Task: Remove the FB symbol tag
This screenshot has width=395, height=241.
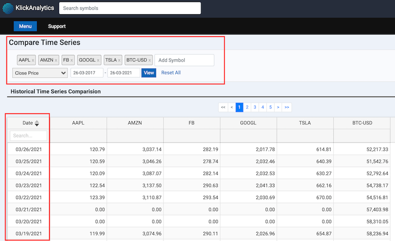Action: 72,61
